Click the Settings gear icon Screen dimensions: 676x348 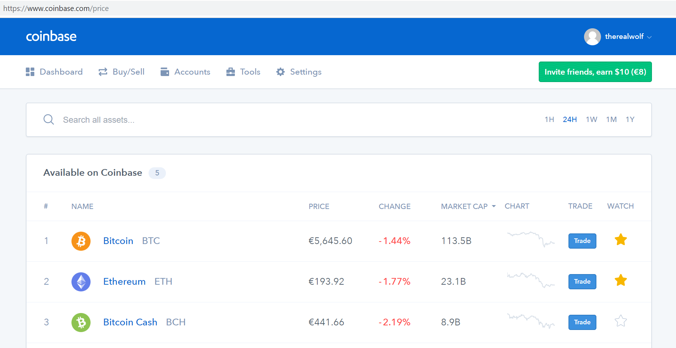pyautogui.click(x=281, y=72)
